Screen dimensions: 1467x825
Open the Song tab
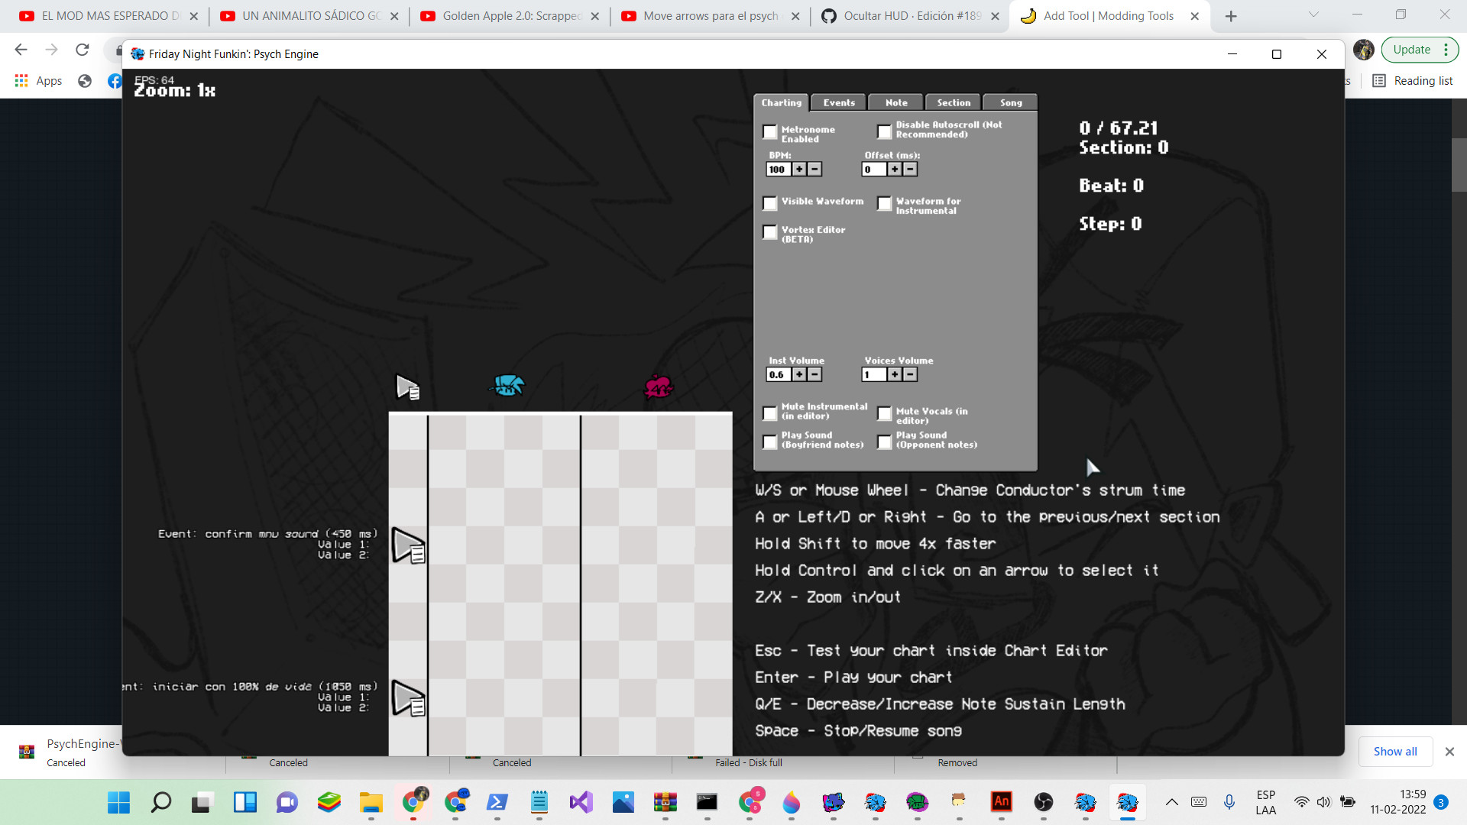point(1010,102)
